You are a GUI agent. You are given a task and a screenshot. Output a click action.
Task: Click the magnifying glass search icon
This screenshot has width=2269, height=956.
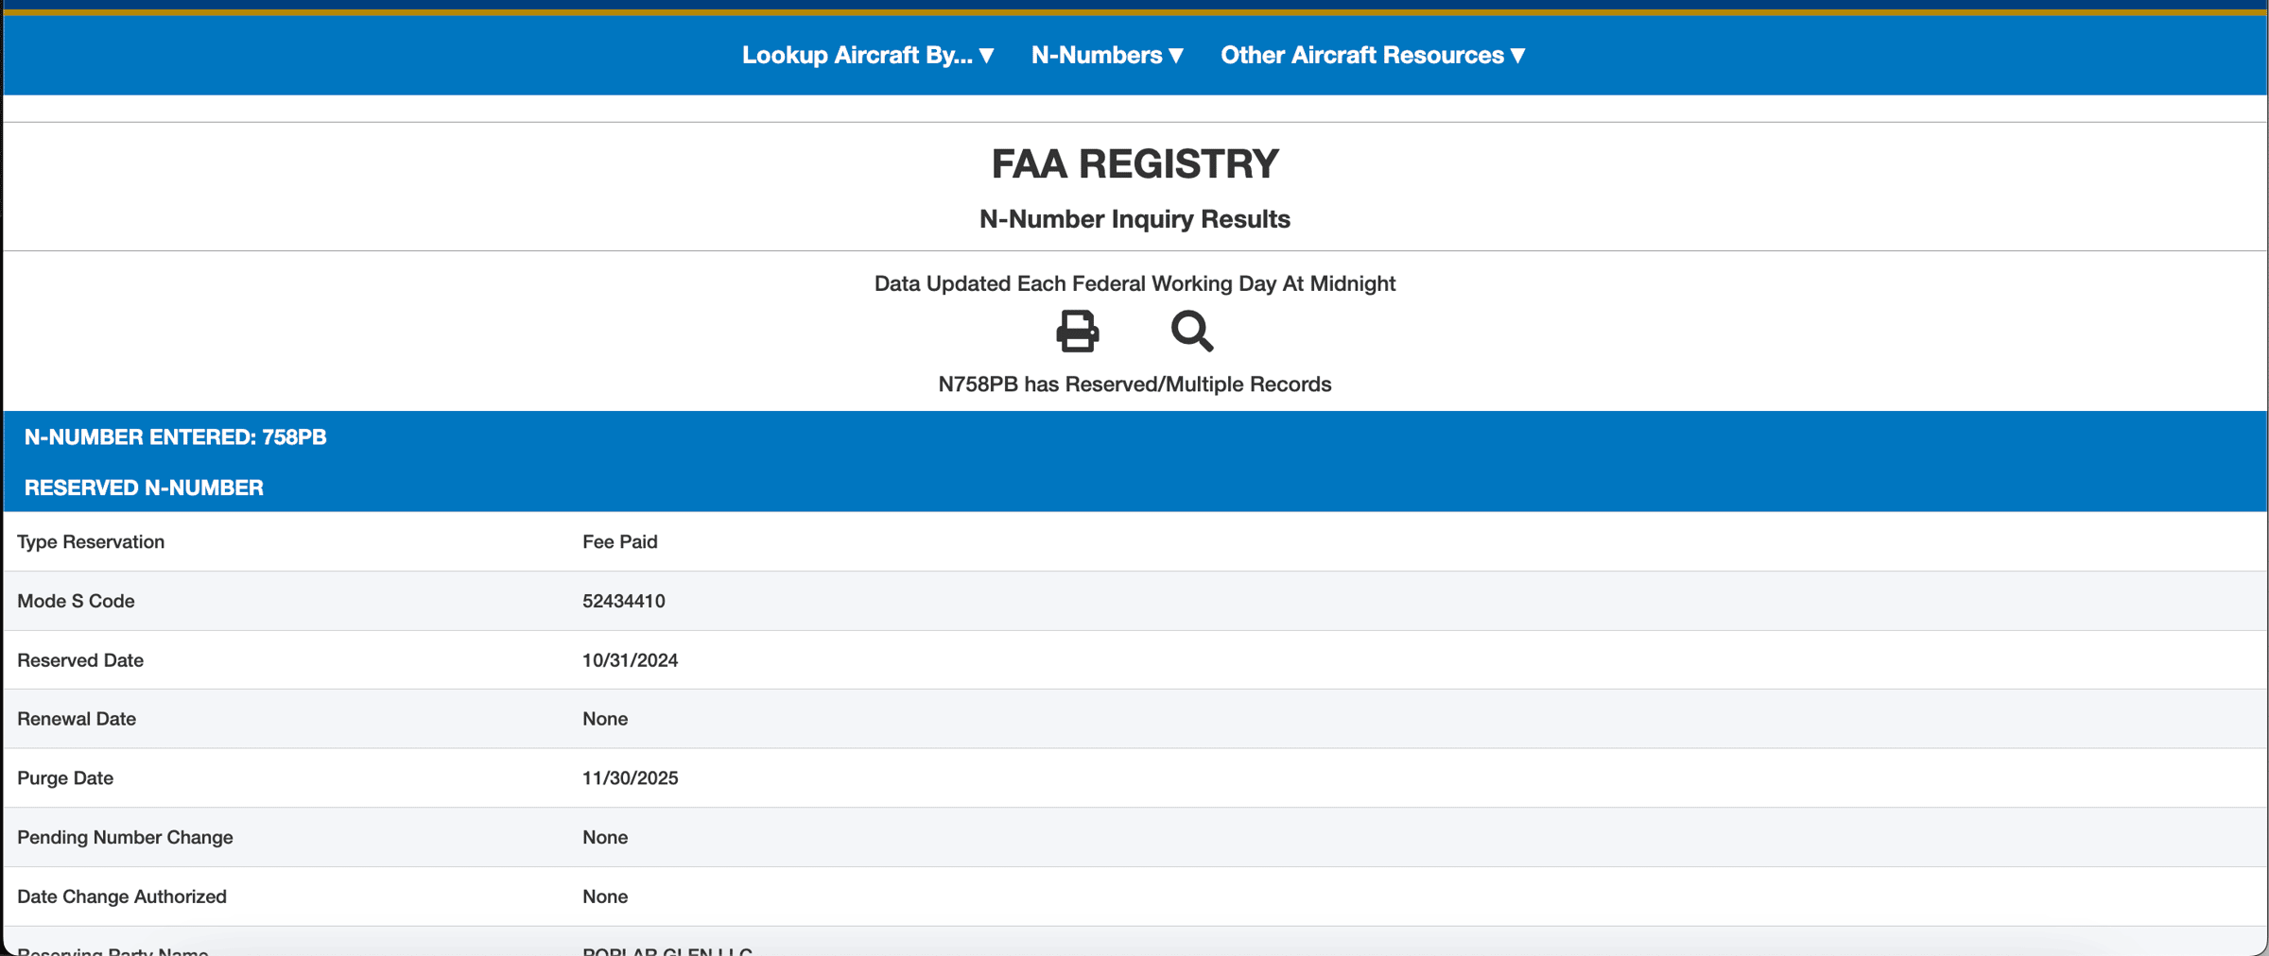[1192, 332]
